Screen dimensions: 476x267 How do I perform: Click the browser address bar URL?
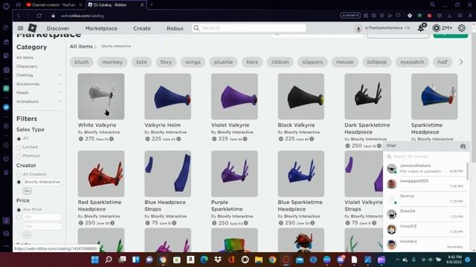click(83, 16)
